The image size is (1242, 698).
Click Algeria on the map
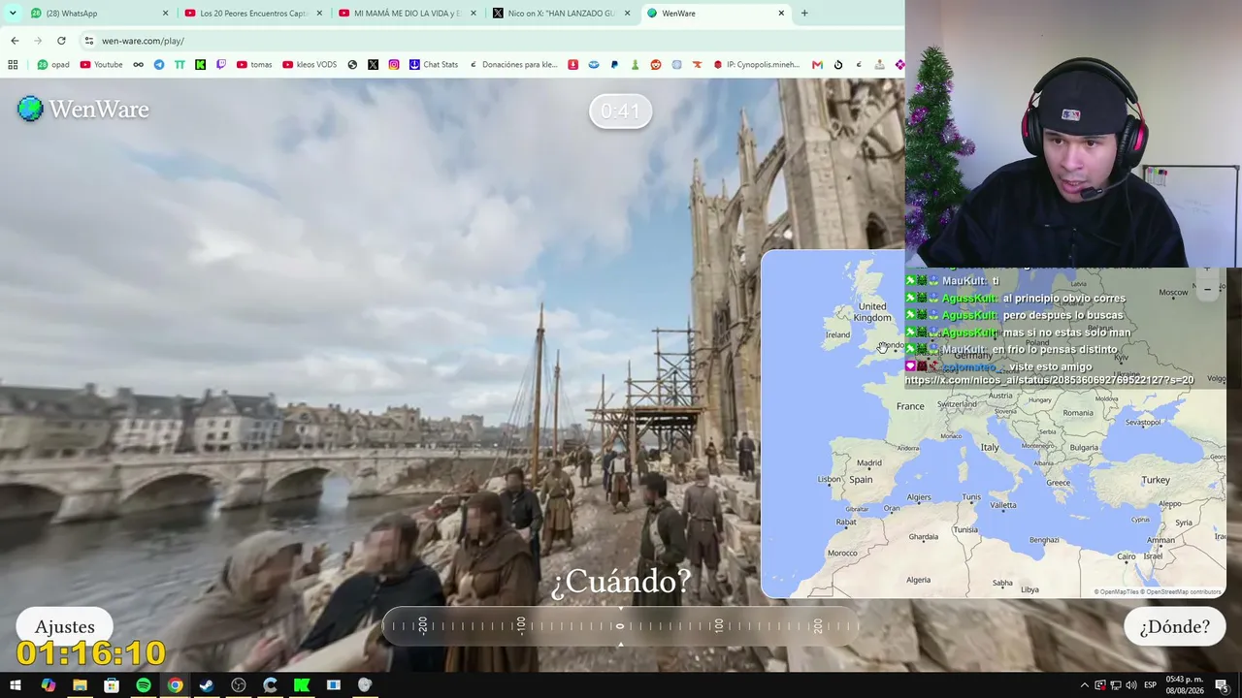tap(918, 580)
